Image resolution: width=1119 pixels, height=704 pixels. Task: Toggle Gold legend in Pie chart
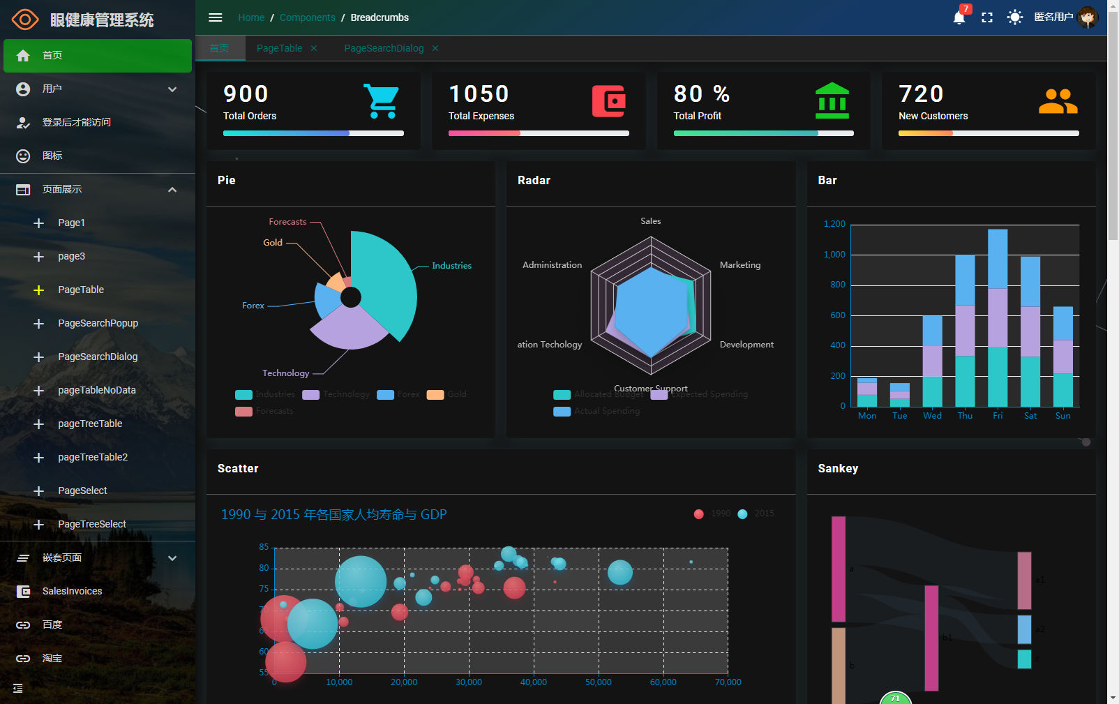click(446, 395)
